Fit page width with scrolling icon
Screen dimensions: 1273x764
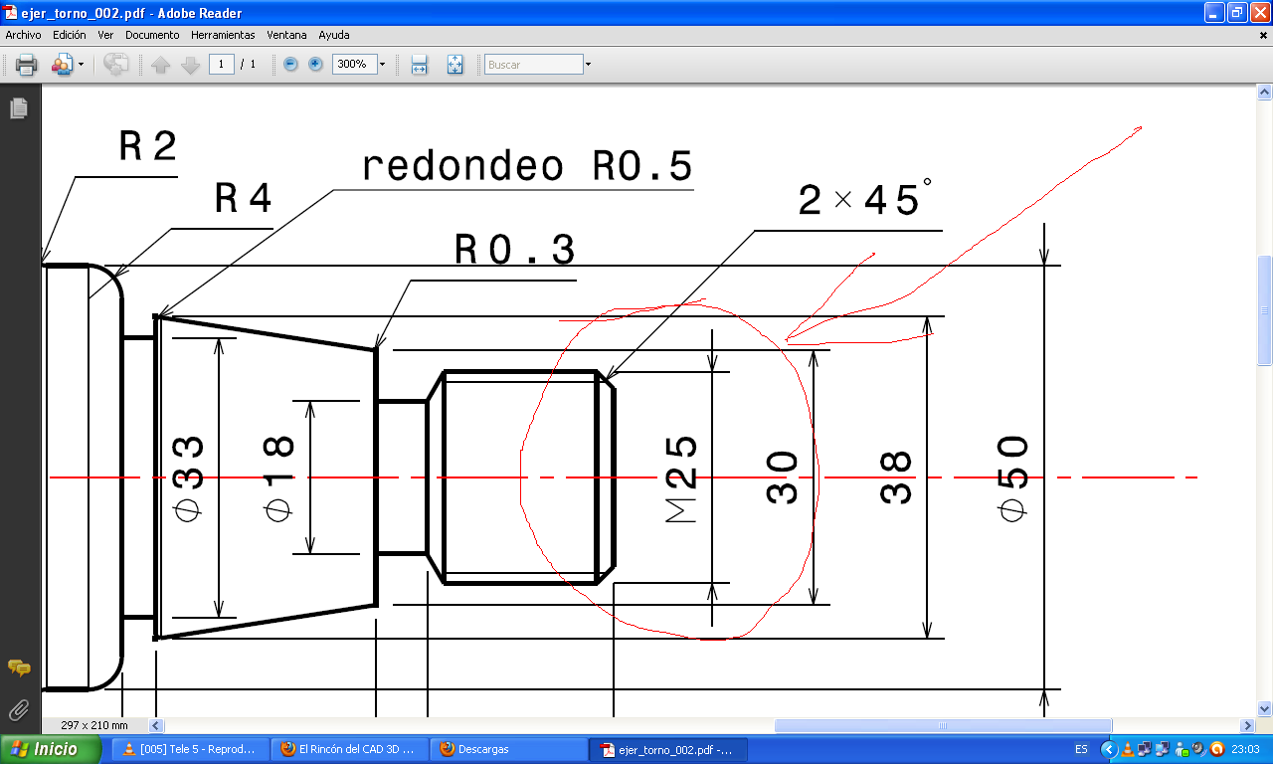click(420, 65)
